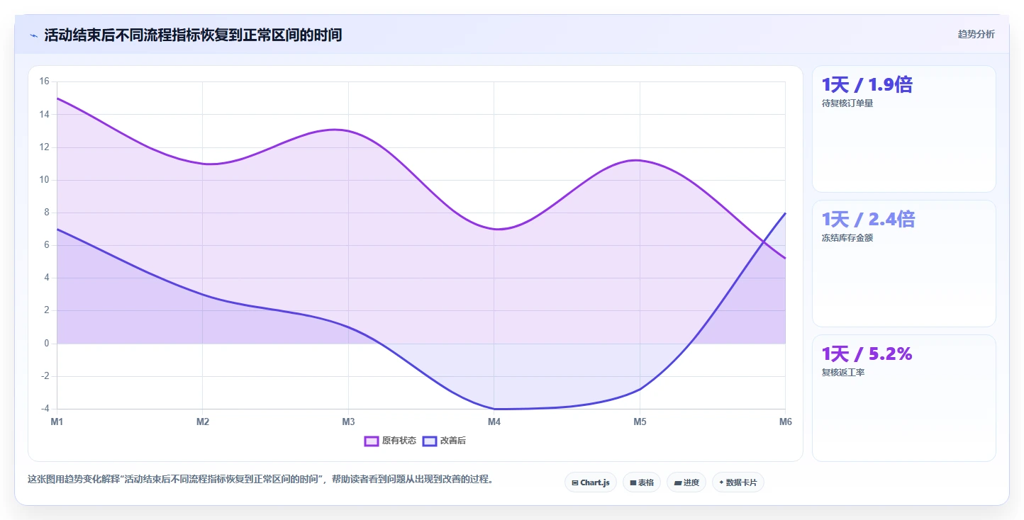Select the 表格 tag
1024x520 pixels.
pos(642,482)
